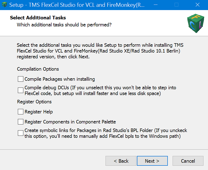Check 'Compile debug DCUs'

pyautogui.click(x=20, y=90)
